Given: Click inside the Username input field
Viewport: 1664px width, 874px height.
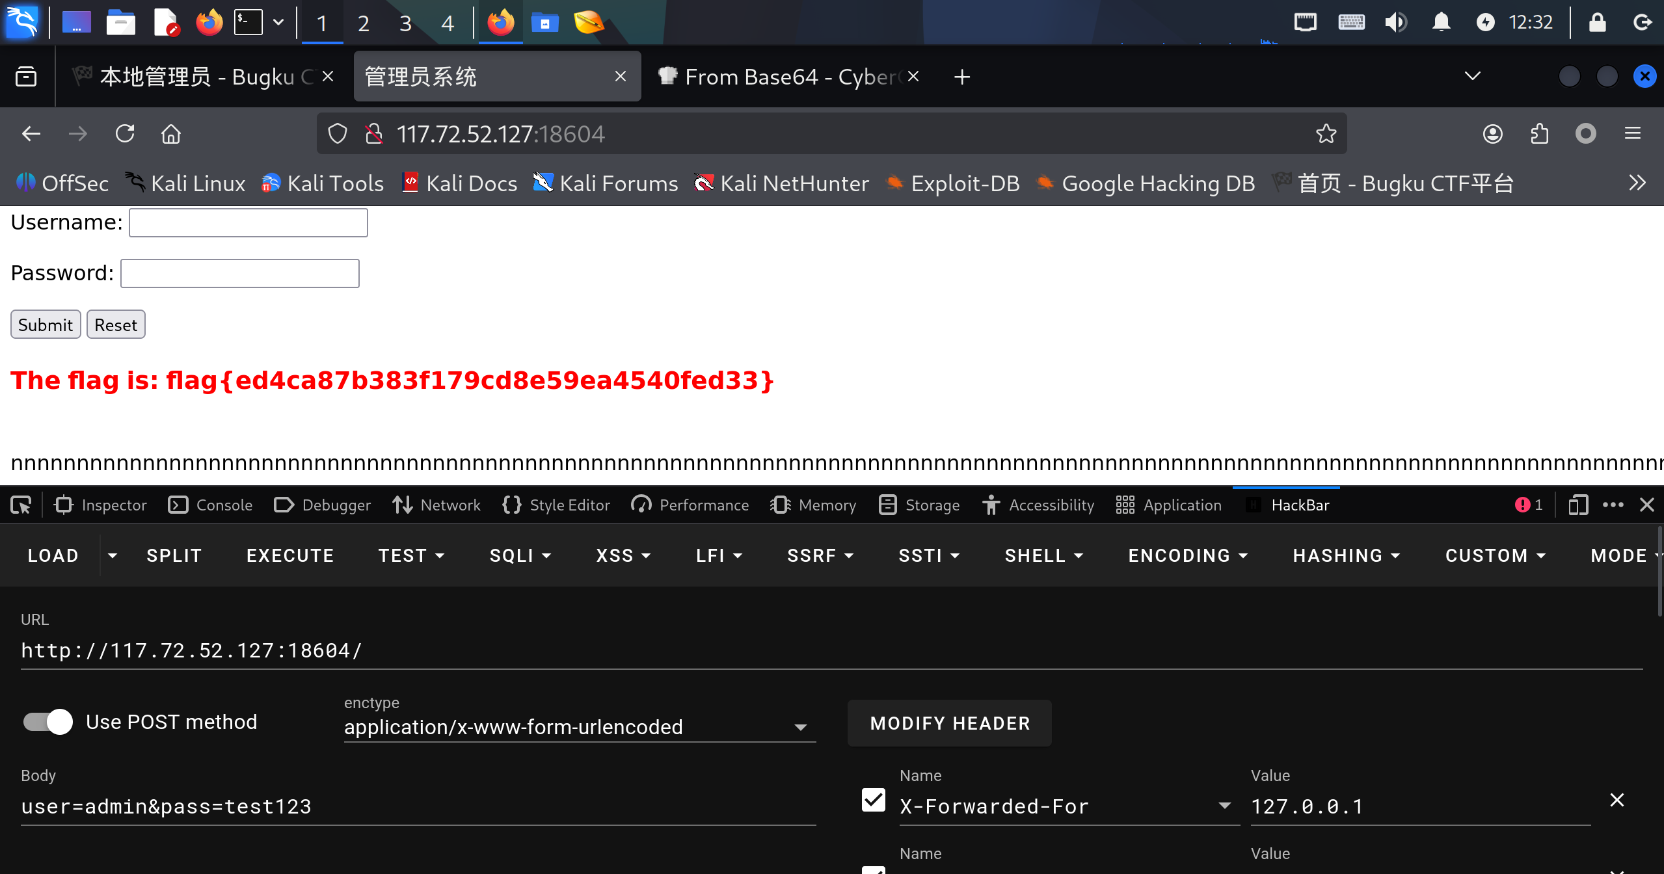Looking at the screenshot, I should [248, 223].
